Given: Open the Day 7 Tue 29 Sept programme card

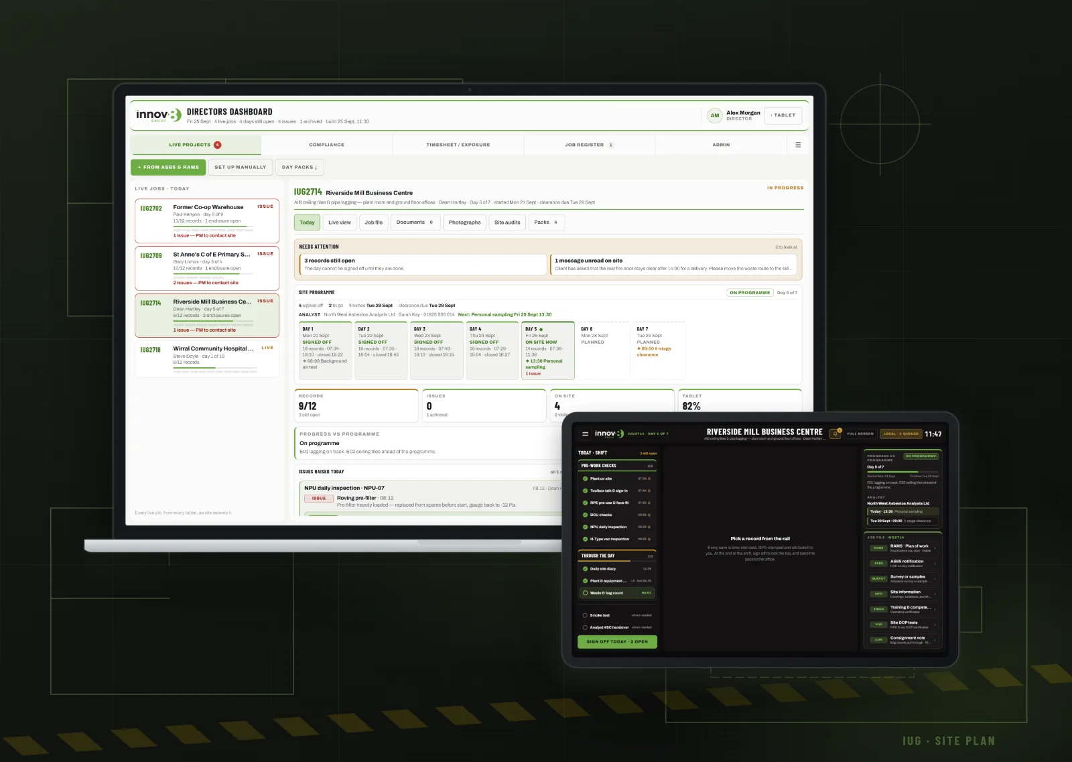Looking at the screenshot, I should (x=659, y=351).
